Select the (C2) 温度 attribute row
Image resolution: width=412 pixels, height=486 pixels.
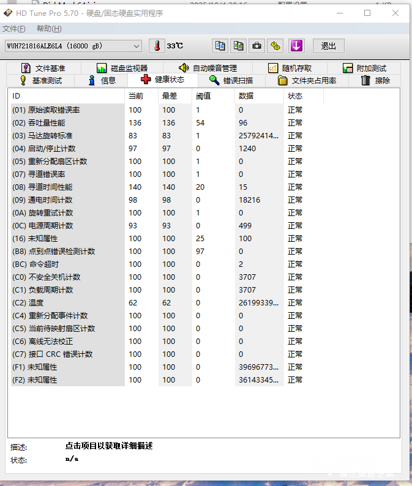point(67,303)
